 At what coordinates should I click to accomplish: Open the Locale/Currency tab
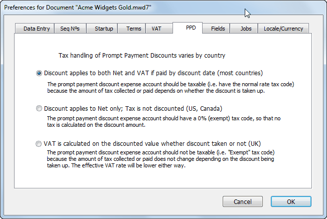(x=283, y=29)
